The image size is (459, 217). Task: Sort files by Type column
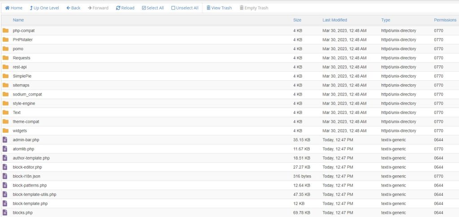[x=385, y=20]
